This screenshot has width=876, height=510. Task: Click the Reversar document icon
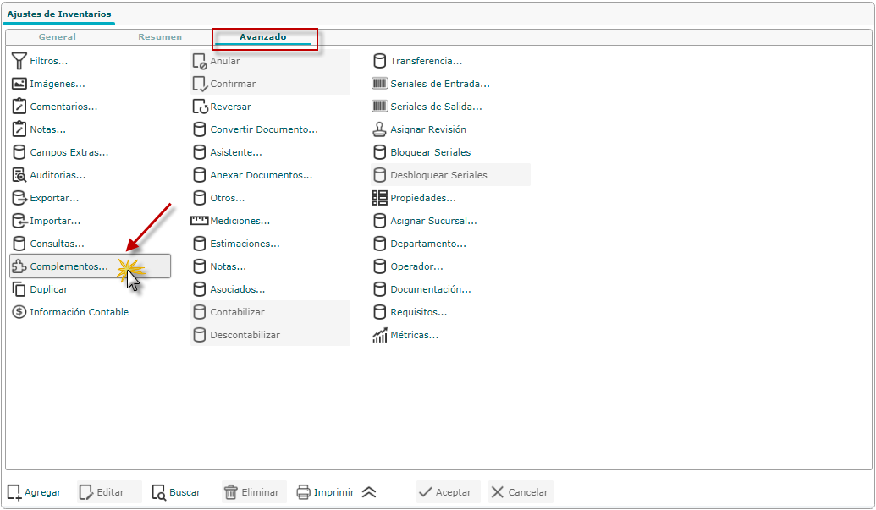(200, 107)
